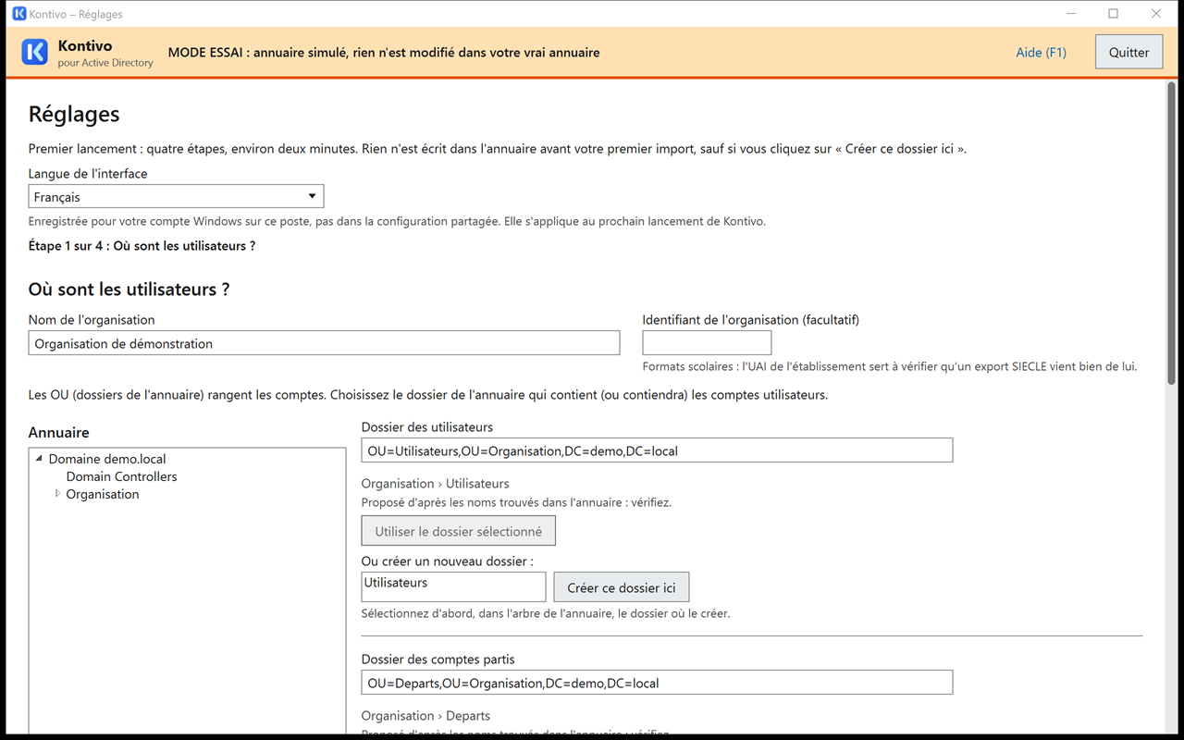Click the Sélectionnez d'abord hint under the create button

(546, 613)
